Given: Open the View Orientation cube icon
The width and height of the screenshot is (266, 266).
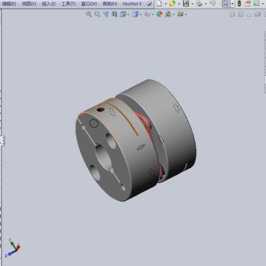Looking at the screenshot, I should click(123, 15).
